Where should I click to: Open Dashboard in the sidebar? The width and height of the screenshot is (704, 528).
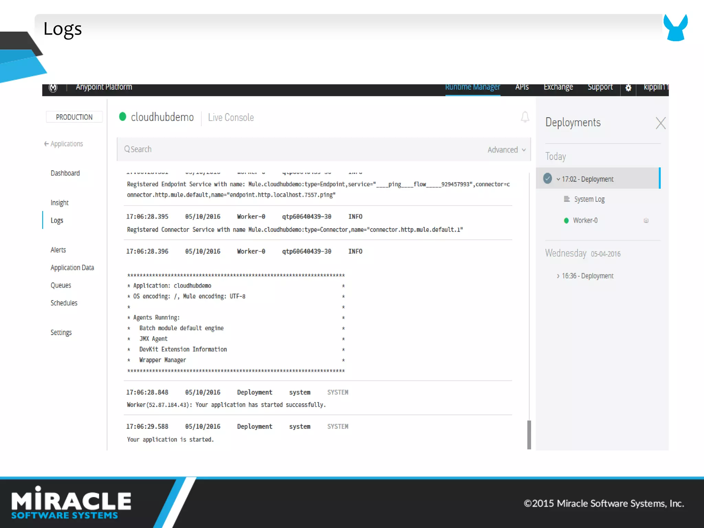(x=65, y=173)
